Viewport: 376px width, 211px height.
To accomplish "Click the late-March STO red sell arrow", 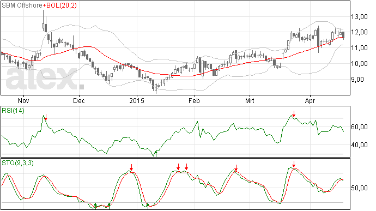I will click(x=294, y=165).
